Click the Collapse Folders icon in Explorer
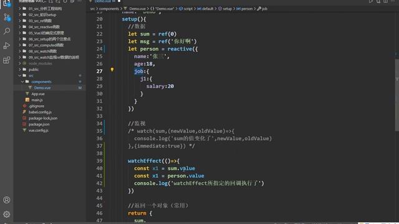The height and width of the screenshot is (224, 399). [x=72, y=1]
